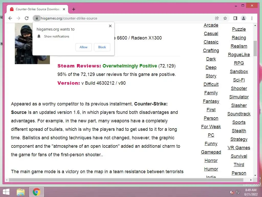Reload the current page
This screenshot has width=262, height=197.
27,18
